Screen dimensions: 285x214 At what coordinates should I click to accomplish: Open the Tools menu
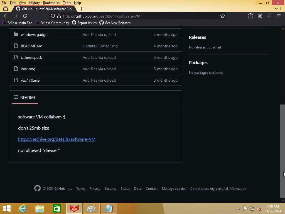(x=67, y=3)
